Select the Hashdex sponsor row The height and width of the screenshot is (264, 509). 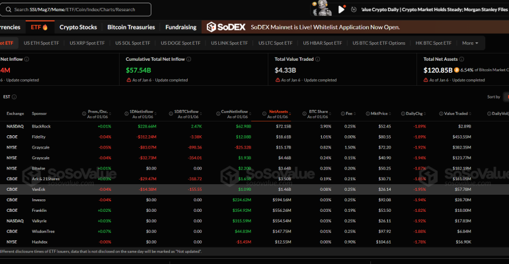coord(255,242)
